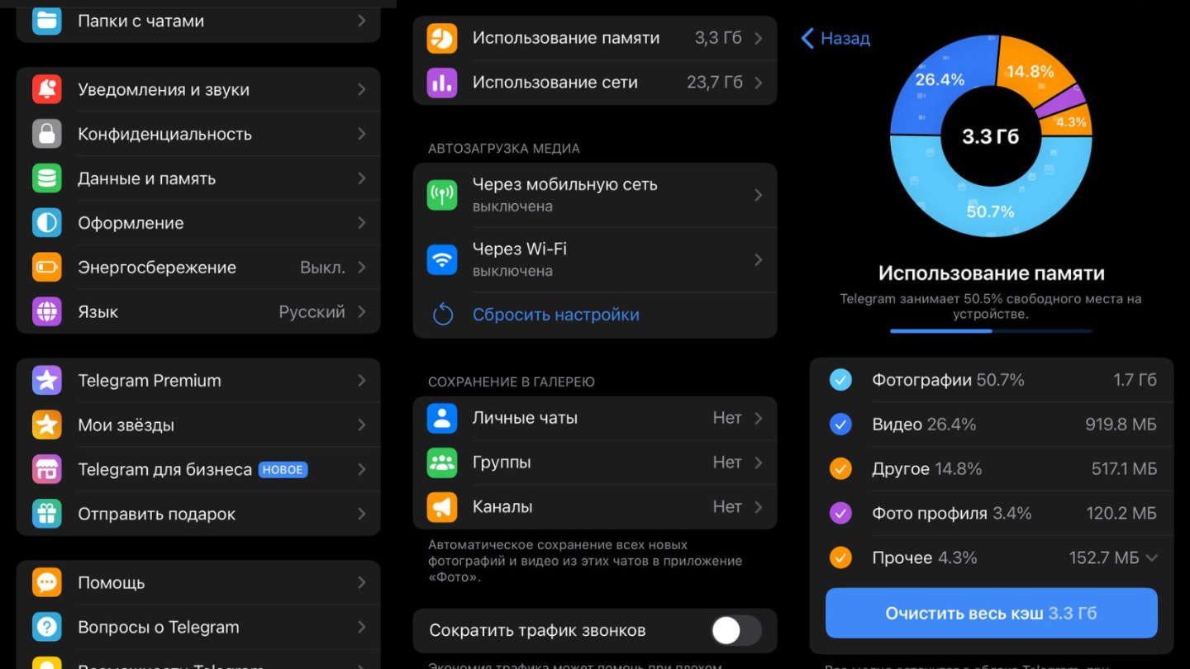The width and height of the screenshot is (1190, 669).
Task: Tap the purple bar chart Network Usage icon
Action: coord(442,83)
